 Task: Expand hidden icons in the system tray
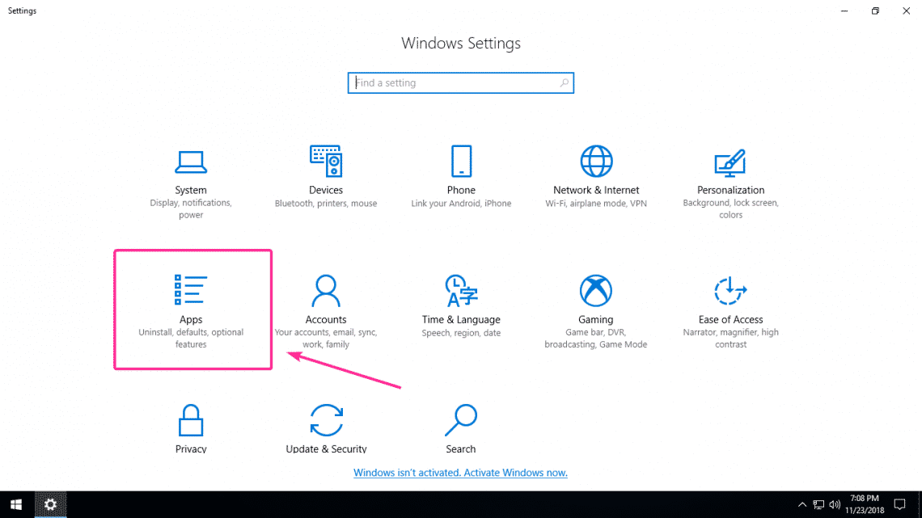tap(801, 504)
